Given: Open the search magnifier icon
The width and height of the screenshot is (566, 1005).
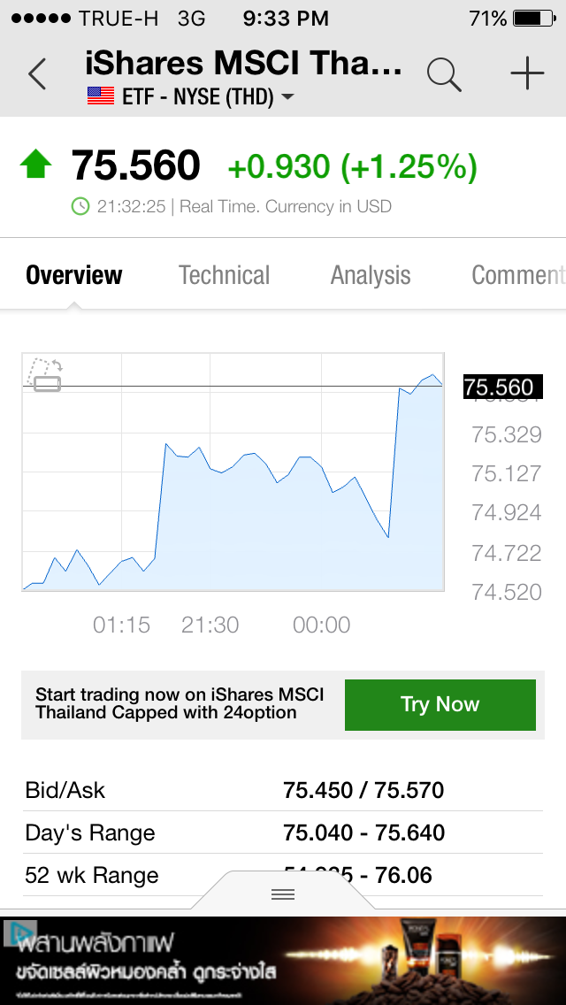Looking at the screenshot, I should click(x=444, y=74).
